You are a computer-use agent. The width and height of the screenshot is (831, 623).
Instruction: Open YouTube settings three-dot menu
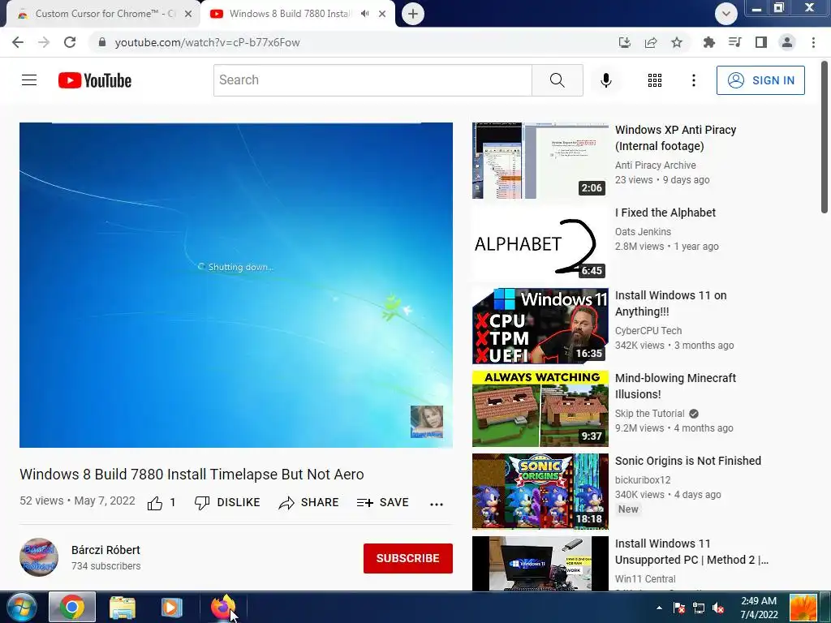click(x=693, y=80)
